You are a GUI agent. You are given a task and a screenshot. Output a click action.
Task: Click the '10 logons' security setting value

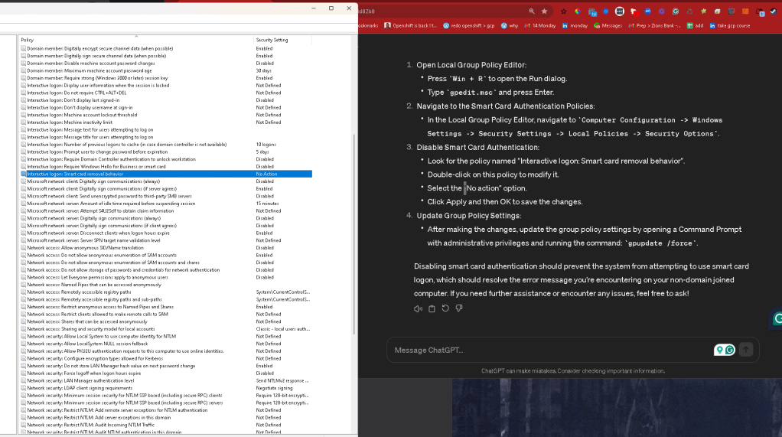[266, 145]
